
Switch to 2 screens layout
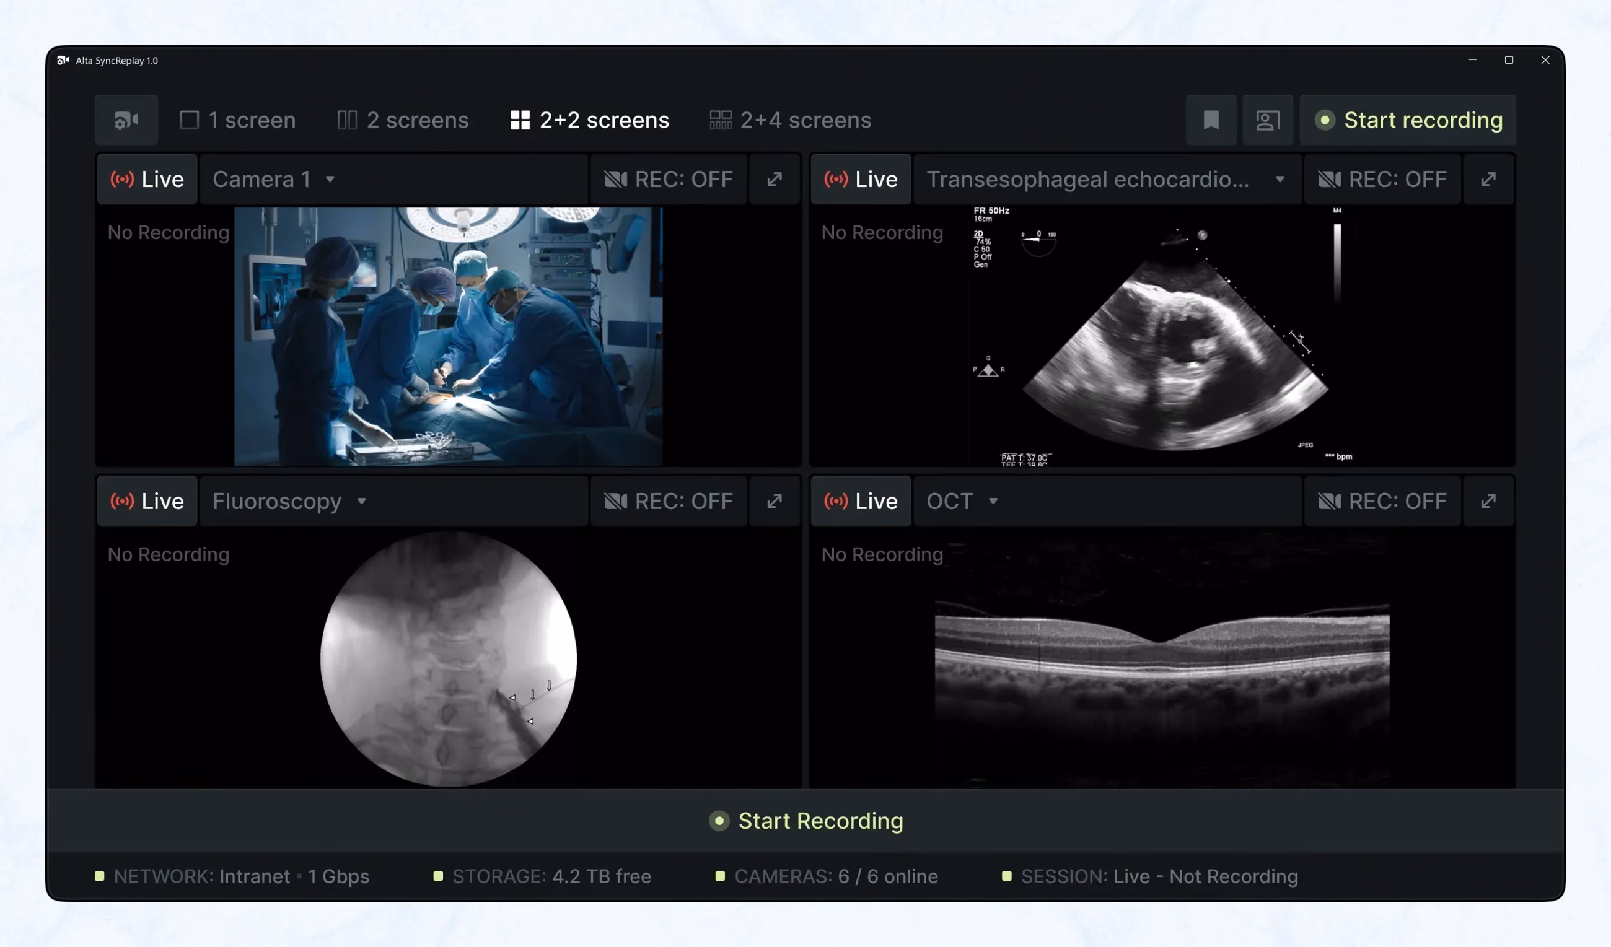pyautogui.click(x=403, y=120)
